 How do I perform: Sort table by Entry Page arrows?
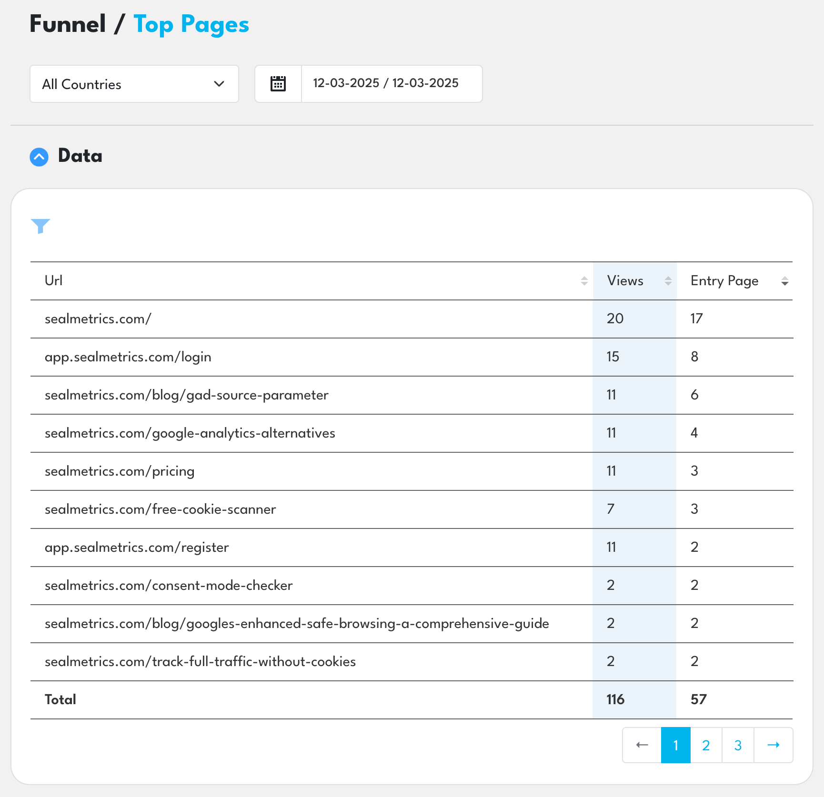pos(784,281)
